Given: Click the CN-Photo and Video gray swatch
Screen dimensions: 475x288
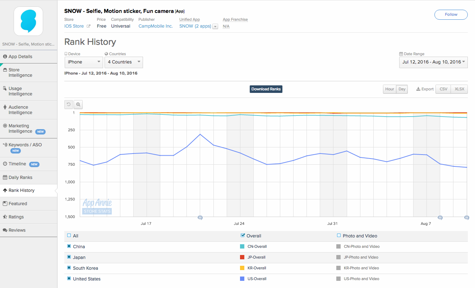Looking at the screenshot, I should pyautogui.click(x=338, y=246).
